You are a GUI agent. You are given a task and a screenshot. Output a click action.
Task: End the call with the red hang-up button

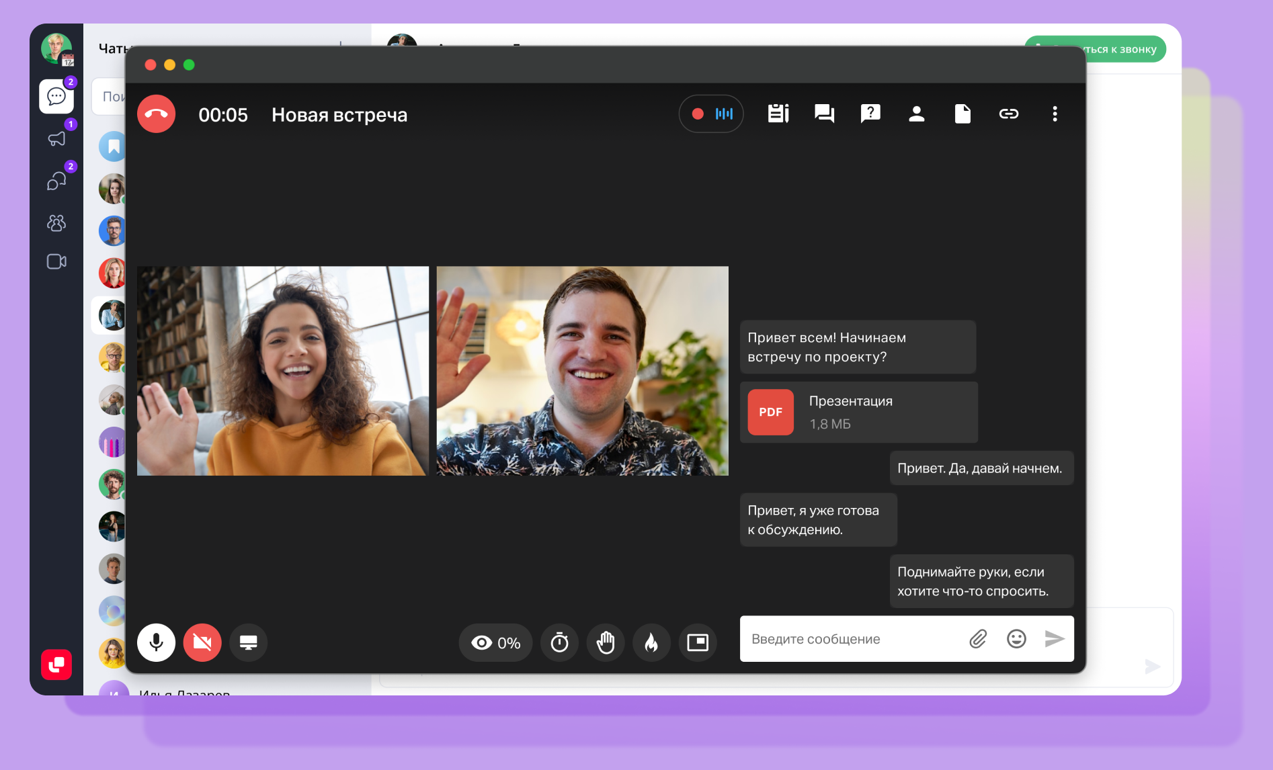(x=156, y=114)
